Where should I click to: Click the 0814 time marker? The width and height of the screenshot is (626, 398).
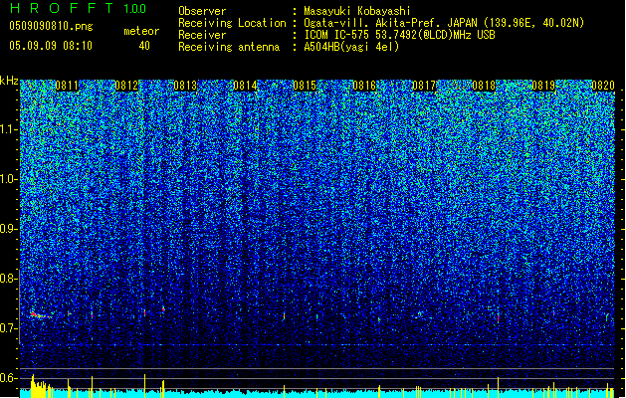click(245, 86)
